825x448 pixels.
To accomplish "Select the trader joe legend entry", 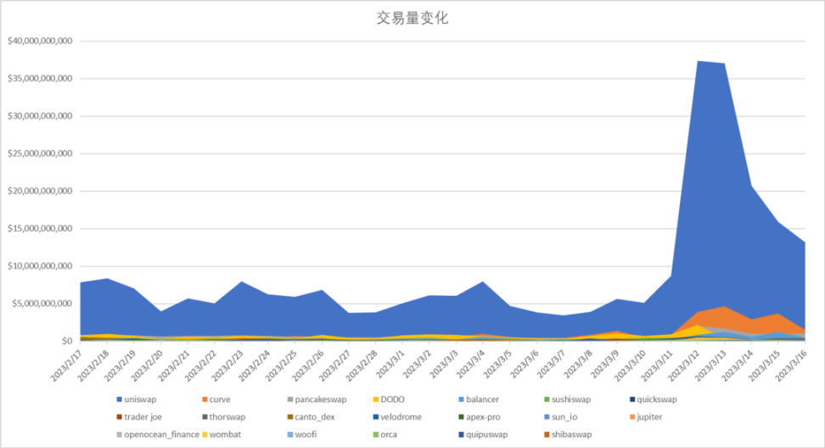I will coord(141,417).
